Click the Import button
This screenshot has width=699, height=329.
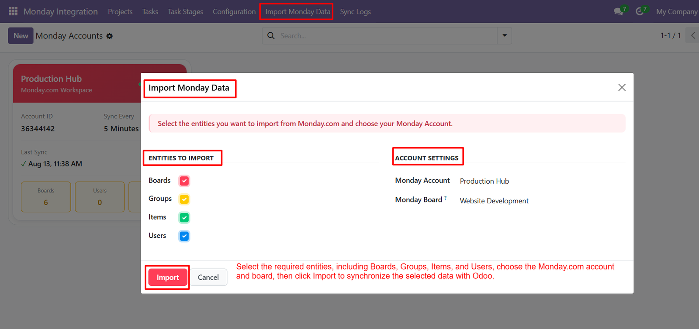[168, 278]
